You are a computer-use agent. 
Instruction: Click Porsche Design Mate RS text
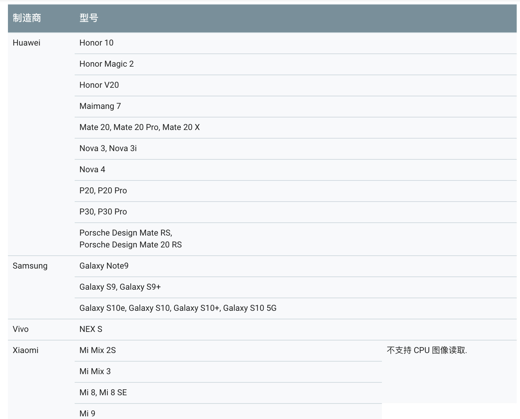pyautogui.click(x=126, y=233)
